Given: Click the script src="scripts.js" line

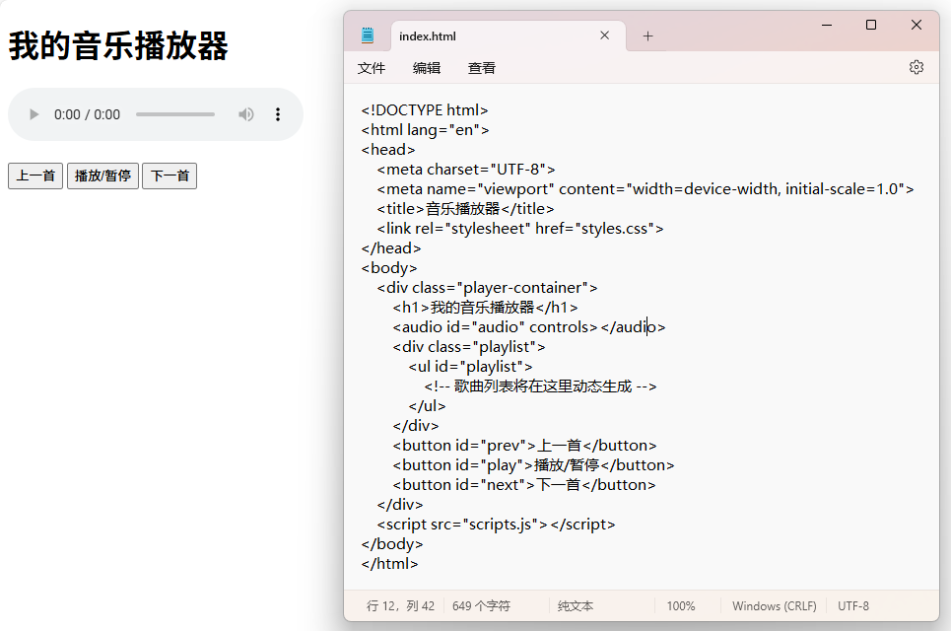Looking at the screenshot, I should [x=496, y=525].
